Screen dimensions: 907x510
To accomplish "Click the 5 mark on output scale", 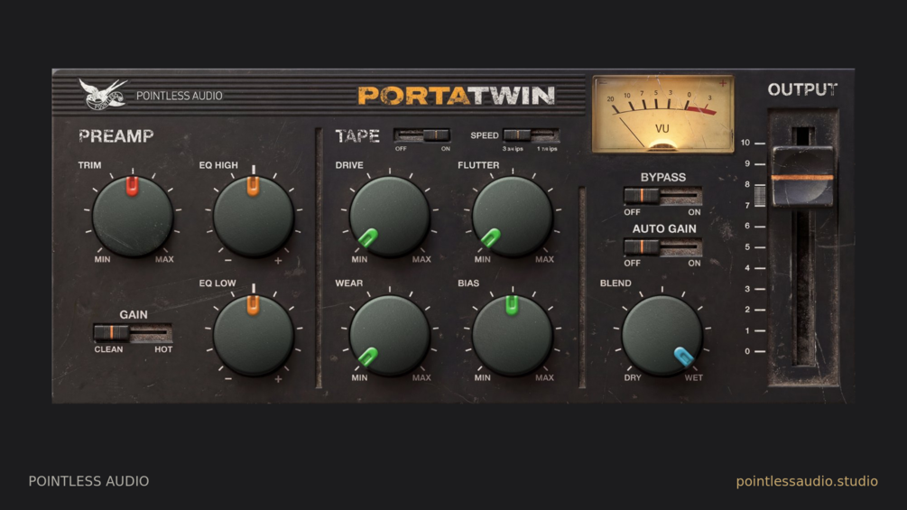I will pos(747,247).
